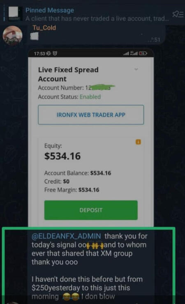Screen dimensions: 185x304
Task: Tap the @ELDEANFX_ADMIN mention
Action: (66, 236)
